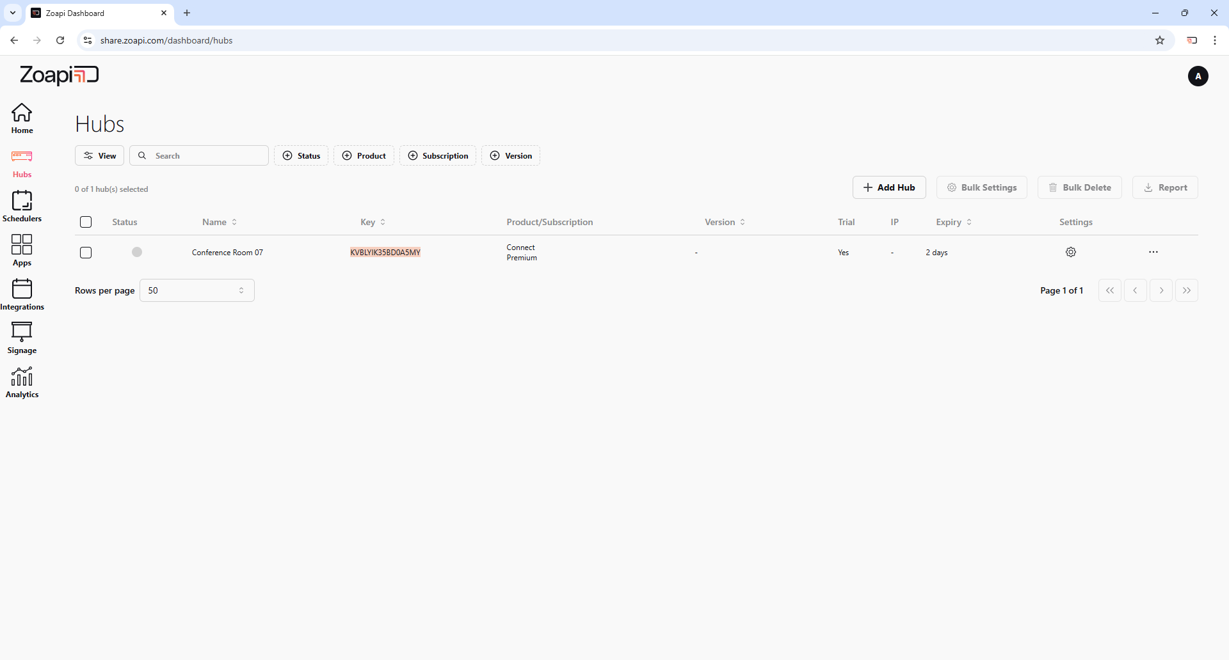Viewport: 1229px width, 660px height.
Task: Open a new browser tab
Action: (187, 13)
